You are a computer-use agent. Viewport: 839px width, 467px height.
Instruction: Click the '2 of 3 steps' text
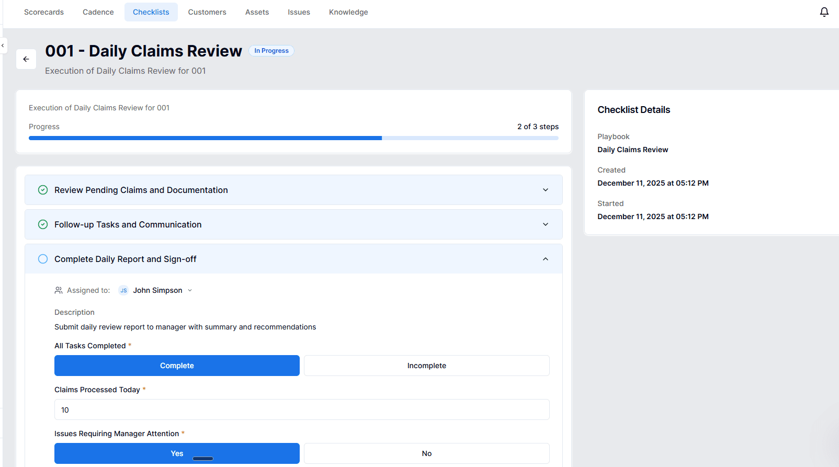point(538,127)
